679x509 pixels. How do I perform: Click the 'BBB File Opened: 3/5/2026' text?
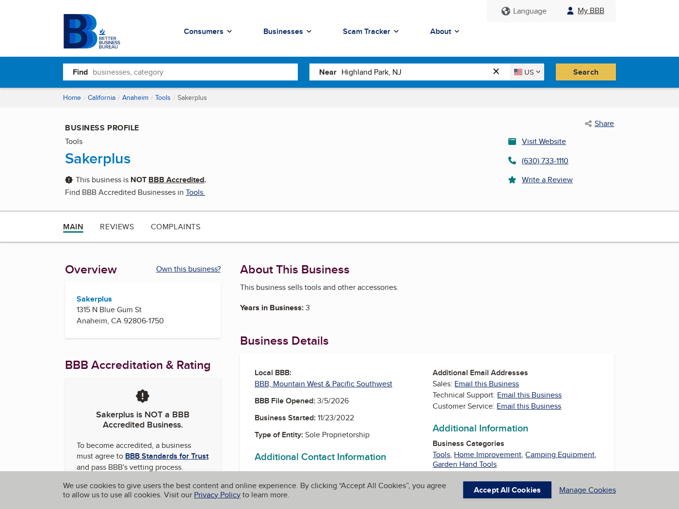pos(302,401)
